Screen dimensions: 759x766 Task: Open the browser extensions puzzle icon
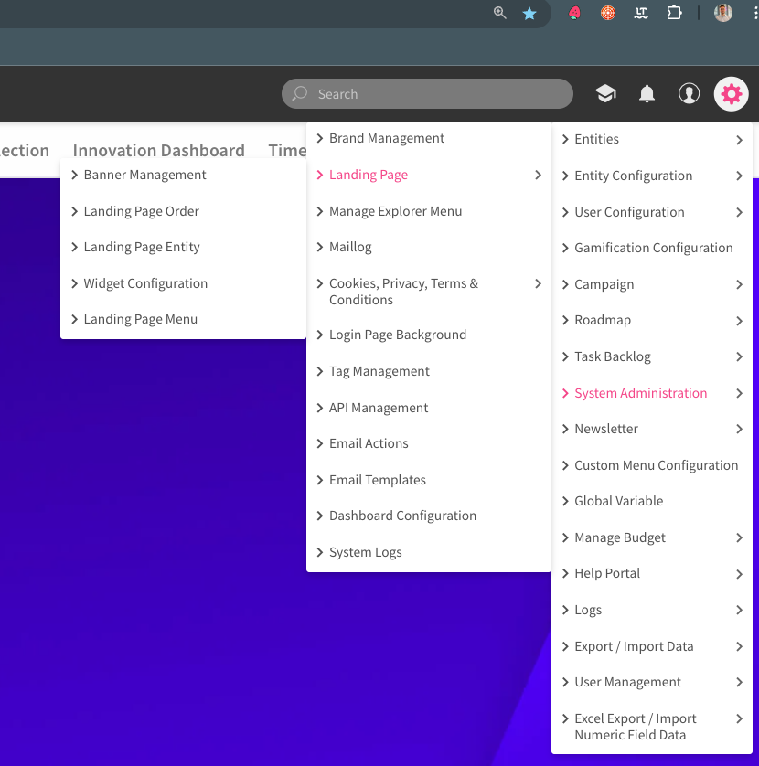pos(675,13)
